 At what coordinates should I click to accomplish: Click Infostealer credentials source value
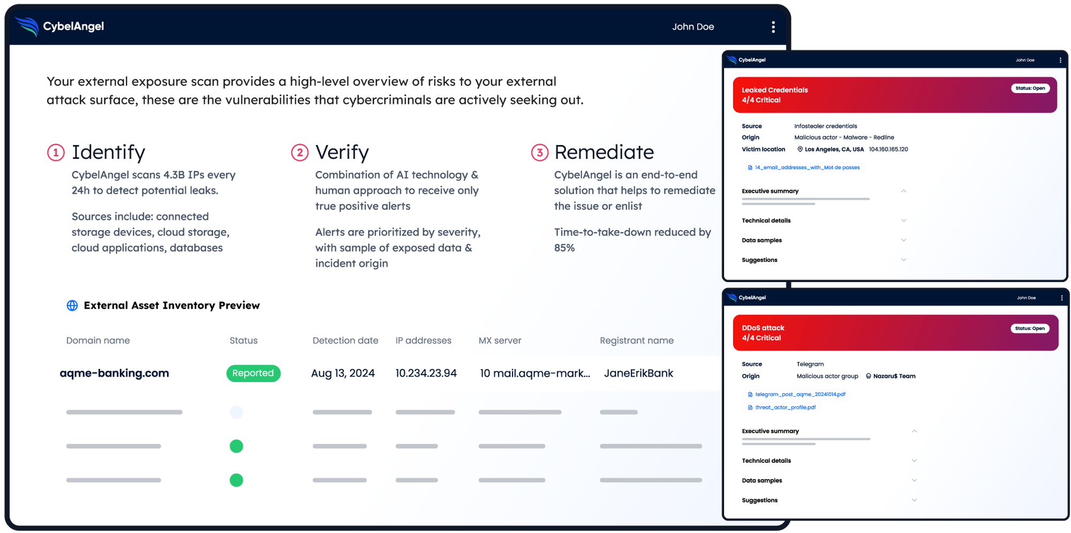pos(826,126)
